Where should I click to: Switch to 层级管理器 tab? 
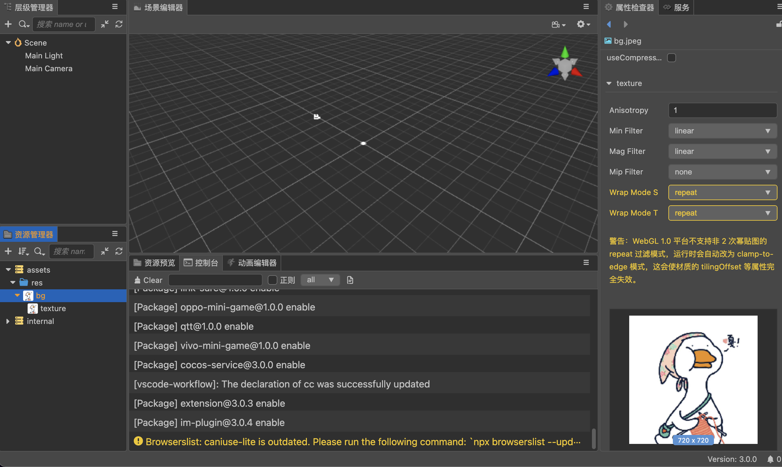(29, 7)
